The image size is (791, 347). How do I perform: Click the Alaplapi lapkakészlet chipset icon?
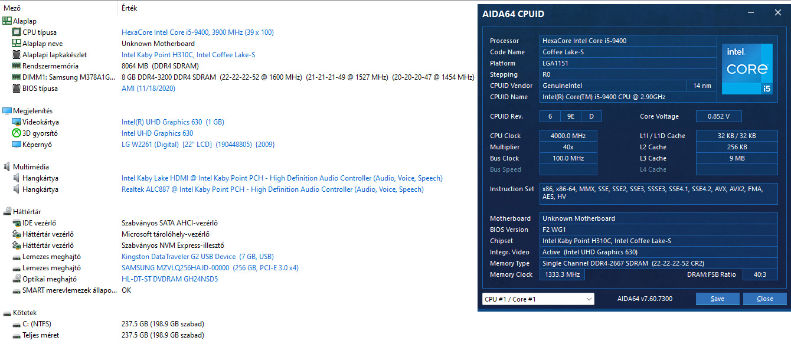(17, 55)
